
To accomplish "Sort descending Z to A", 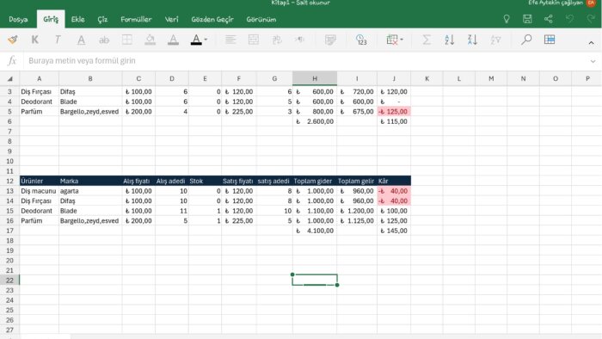I will coord(473,40).
